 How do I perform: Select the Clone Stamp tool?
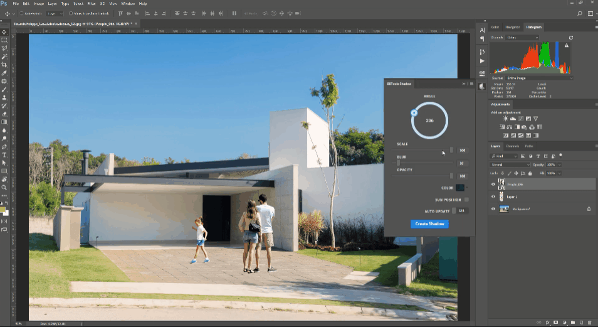click(4, 97)
